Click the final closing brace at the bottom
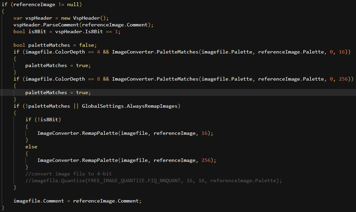356x212 pixels. tap(3, 208)
